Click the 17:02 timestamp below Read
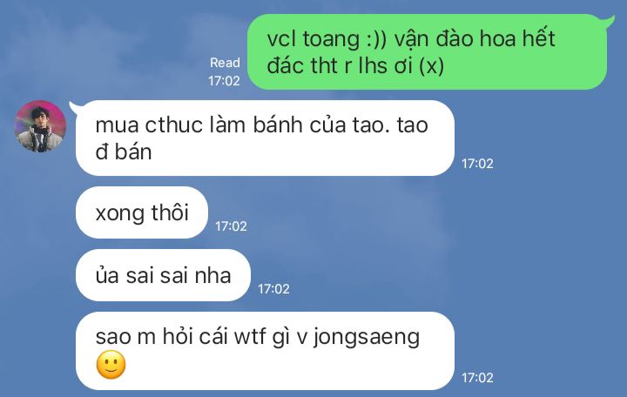This screenshot has height=397, width=627. point(224,81)
